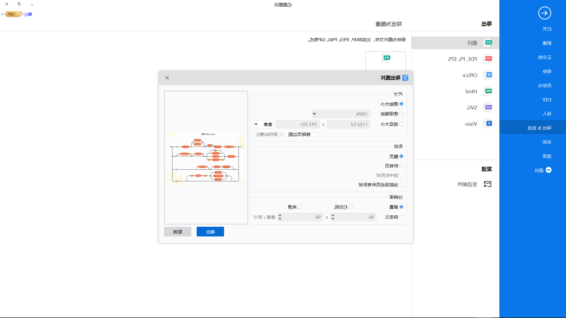Click 打印 in the sidebar
Image resolution: width=566 pixels, height=318 pixels.
(x=547, y=100)
